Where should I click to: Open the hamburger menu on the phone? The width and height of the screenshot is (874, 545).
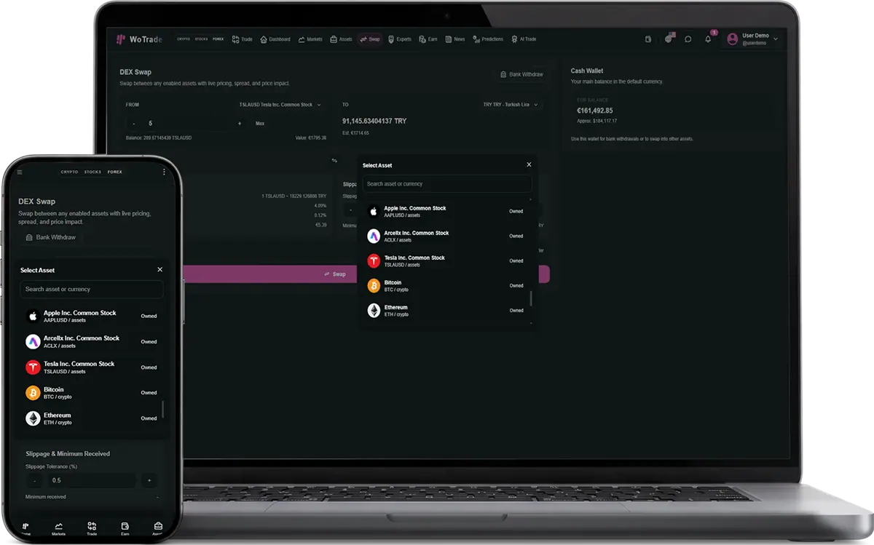click(x=20, y=172)
